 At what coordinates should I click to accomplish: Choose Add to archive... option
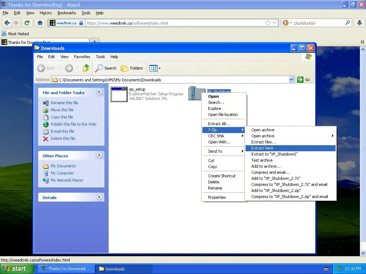(290, 166)
